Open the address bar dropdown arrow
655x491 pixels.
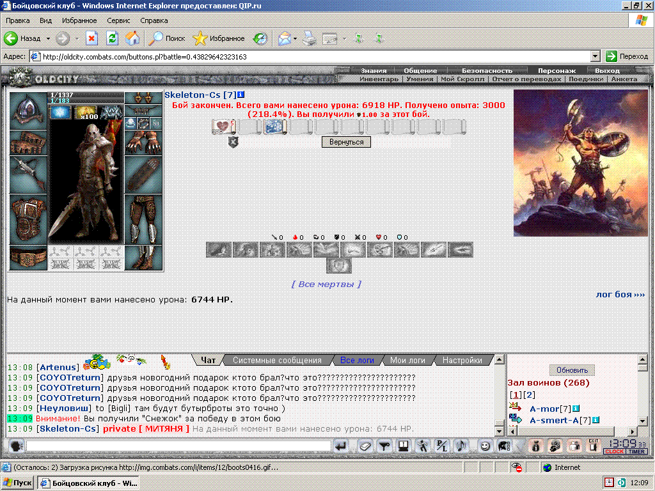coord(596,56)
